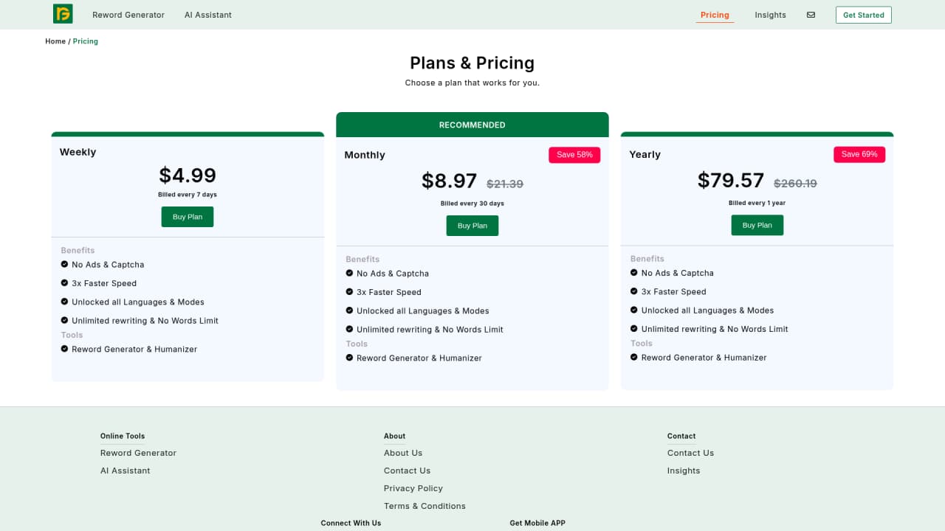Buy the Weekly $4.99 plan

[x=188, y=217]
